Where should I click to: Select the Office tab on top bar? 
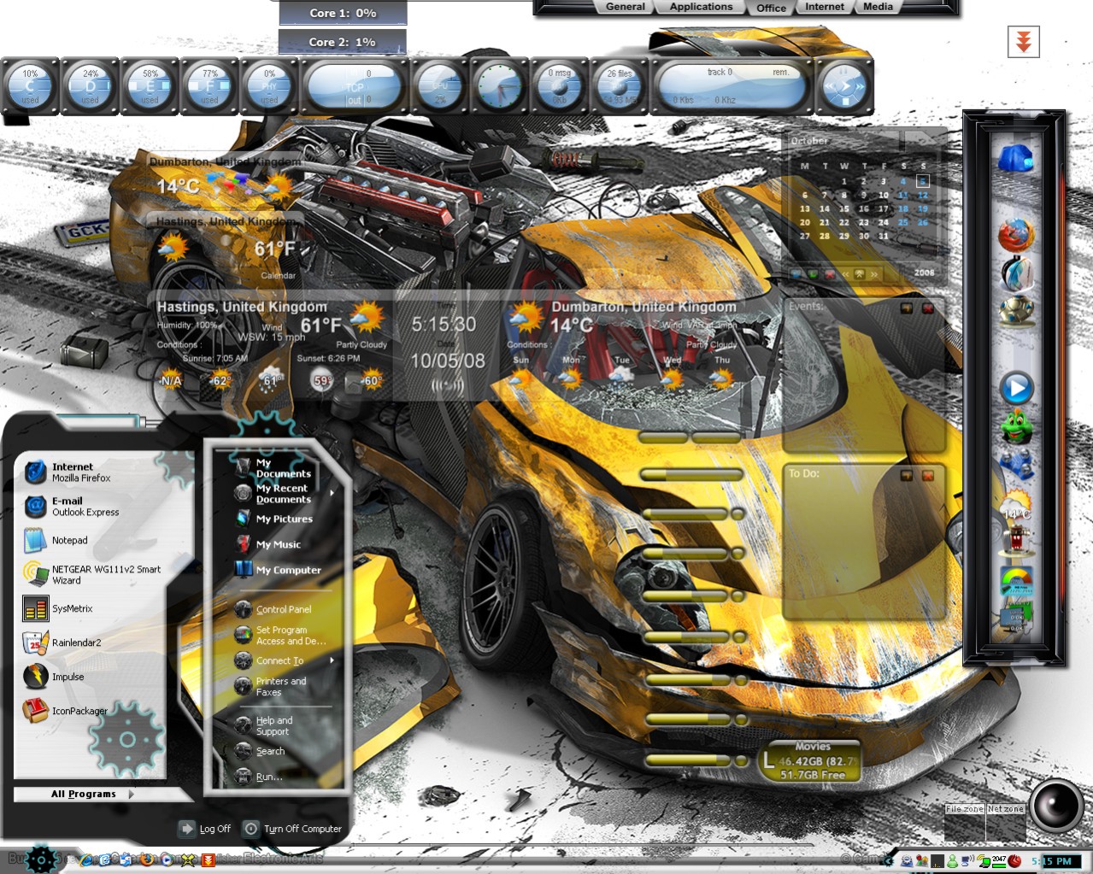(x=771, y=8)
